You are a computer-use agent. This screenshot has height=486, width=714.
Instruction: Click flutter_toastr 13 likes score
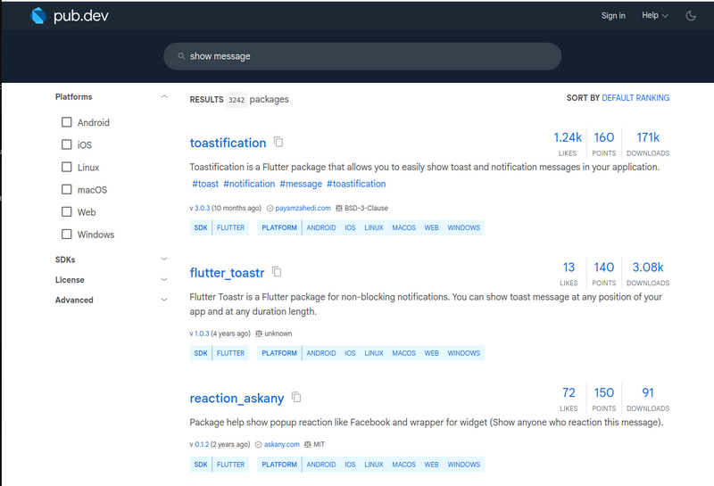coord(569,273)
